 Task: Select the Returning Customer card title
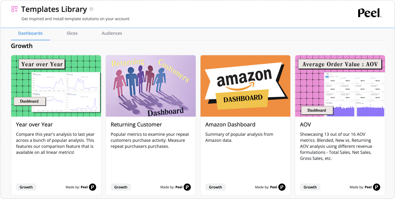click(136, 125)
